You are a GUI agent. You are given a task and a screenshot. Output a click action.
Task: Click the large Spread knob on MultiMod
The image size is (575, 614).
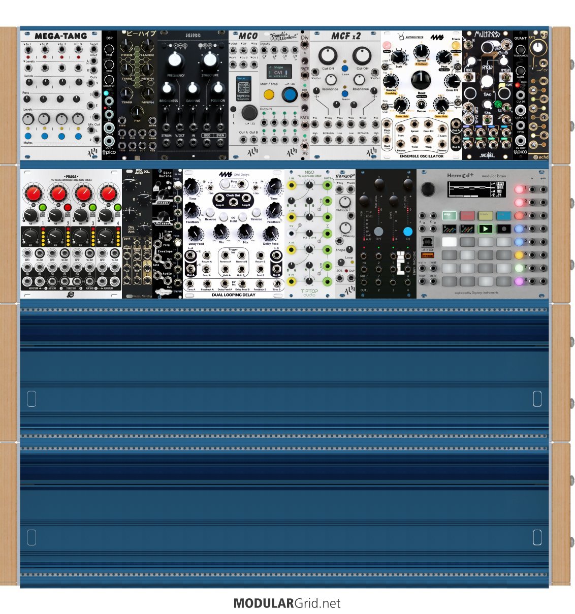point(487,81)
